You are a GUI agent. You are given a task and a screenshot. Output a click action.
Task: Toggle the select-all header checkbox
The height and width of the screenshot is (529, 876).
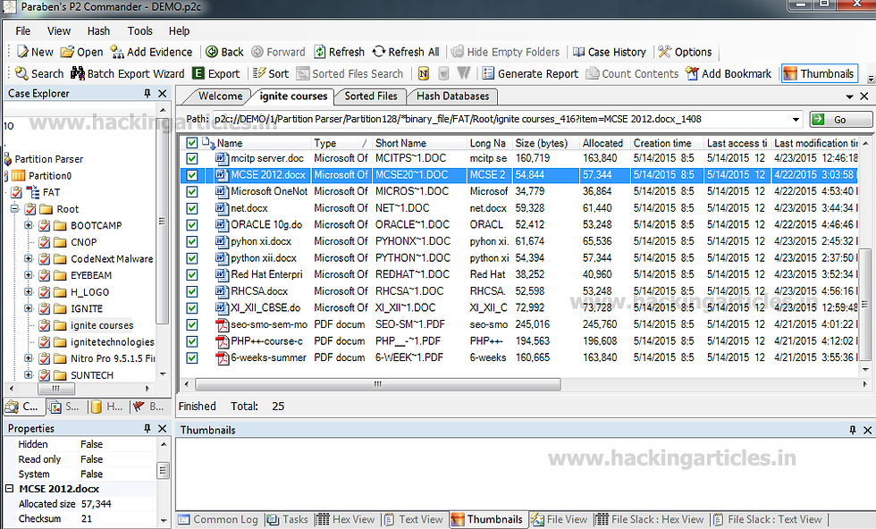pos(191,143)
